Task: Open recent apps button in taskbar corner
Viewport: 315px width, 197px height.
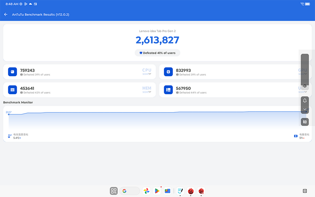Action: (305, 191)
